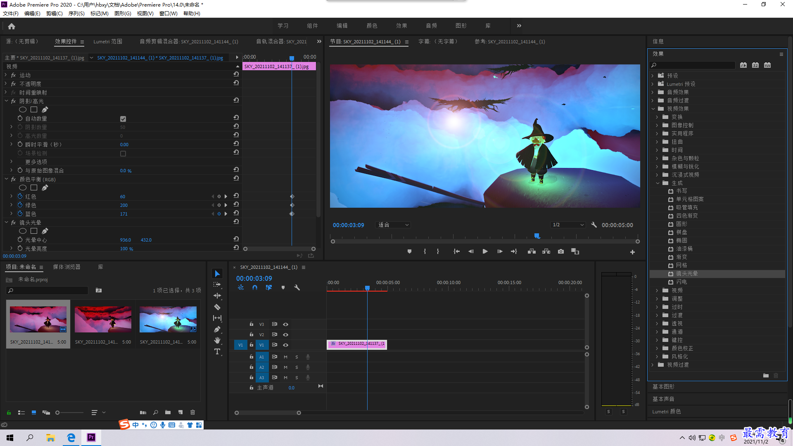Toggle V2 track output eye
Screen dimensions: 793x446
[x=285, y=335]
